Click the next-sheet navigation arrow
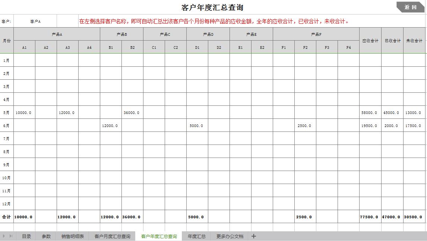Screen dimensions: 427x241 click(x=4, y=236)
